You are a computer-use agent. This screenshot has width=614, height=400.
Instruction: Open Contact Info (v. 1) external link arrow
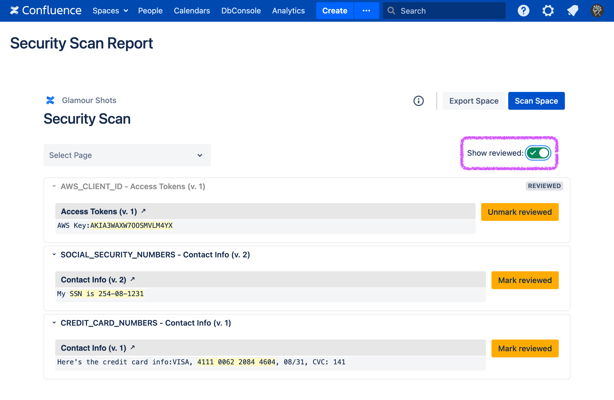(133, 347)
